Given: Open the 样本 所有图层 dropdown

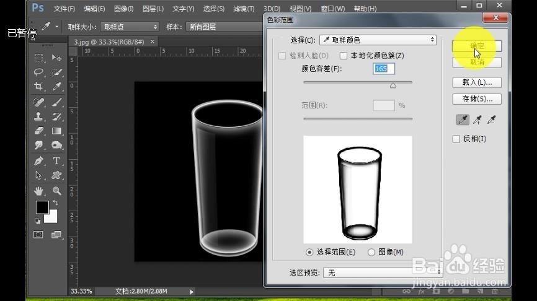Looking at the screenshot, I should 225,27.
